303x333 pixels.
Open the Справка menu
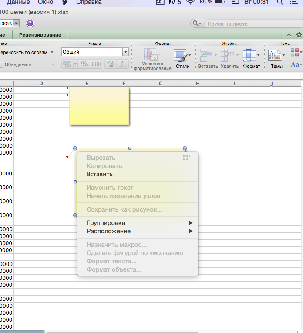pos(89,2)
